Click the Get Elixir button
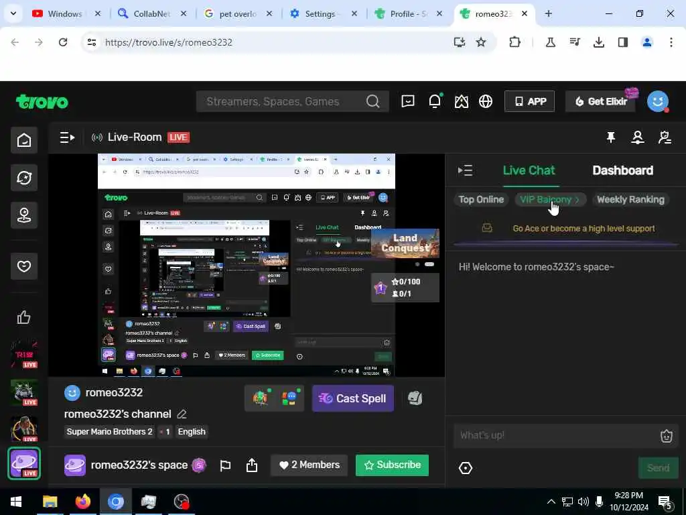Screen dimensions: 686x515 pyautogui.click(x=600, y=102)
